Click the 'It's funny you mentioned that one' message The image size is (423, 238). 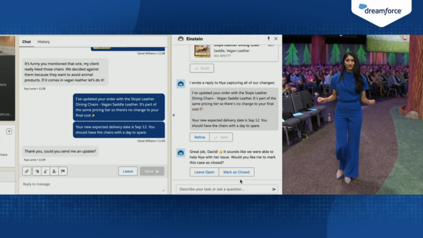tap(65, 72)
